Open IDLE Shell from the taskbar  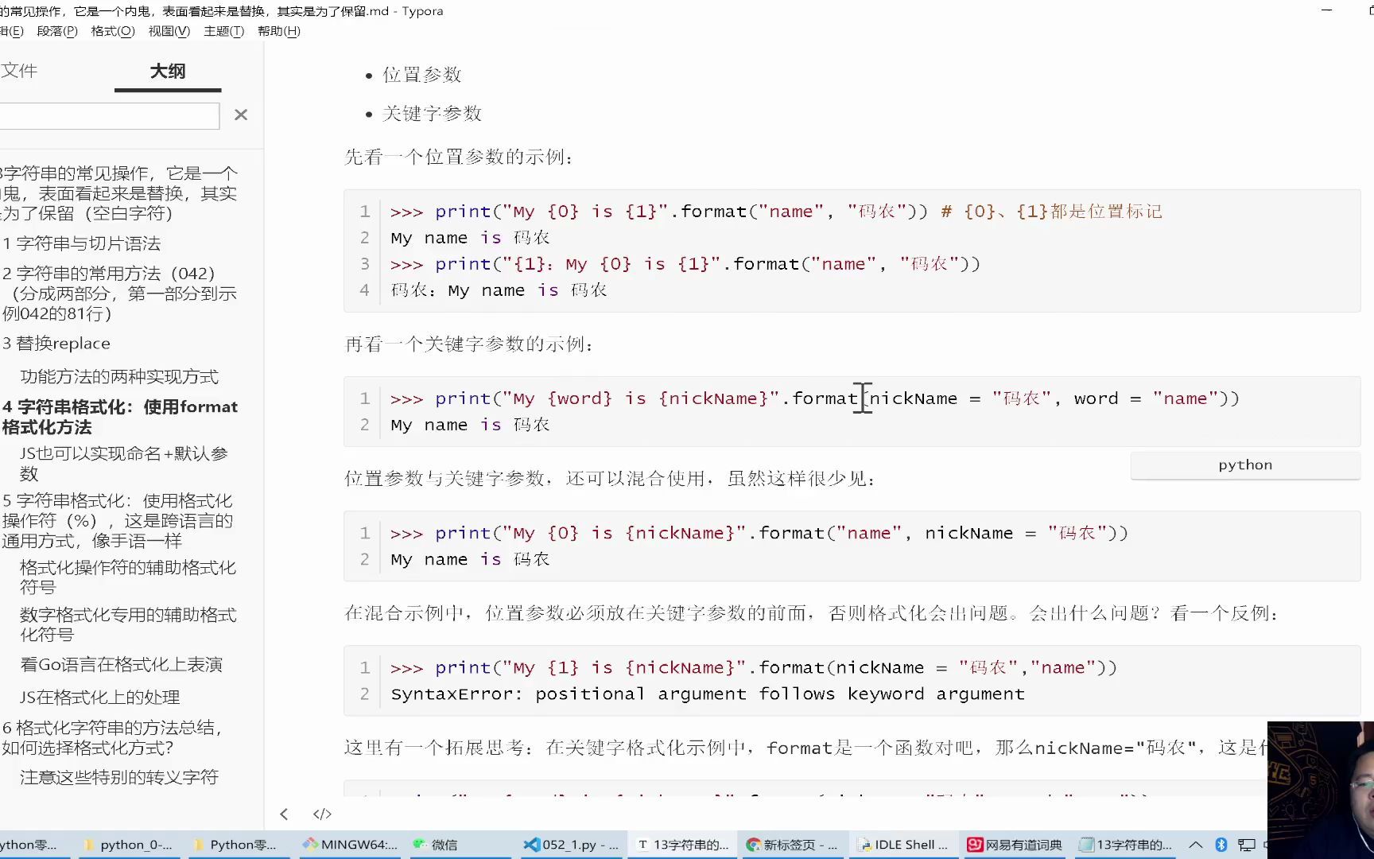[902, 845]
